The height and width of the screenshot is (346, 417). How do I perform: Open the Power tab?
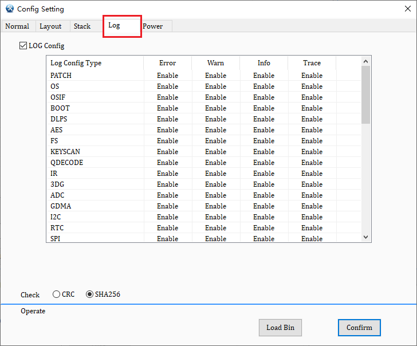coord(153,26)
